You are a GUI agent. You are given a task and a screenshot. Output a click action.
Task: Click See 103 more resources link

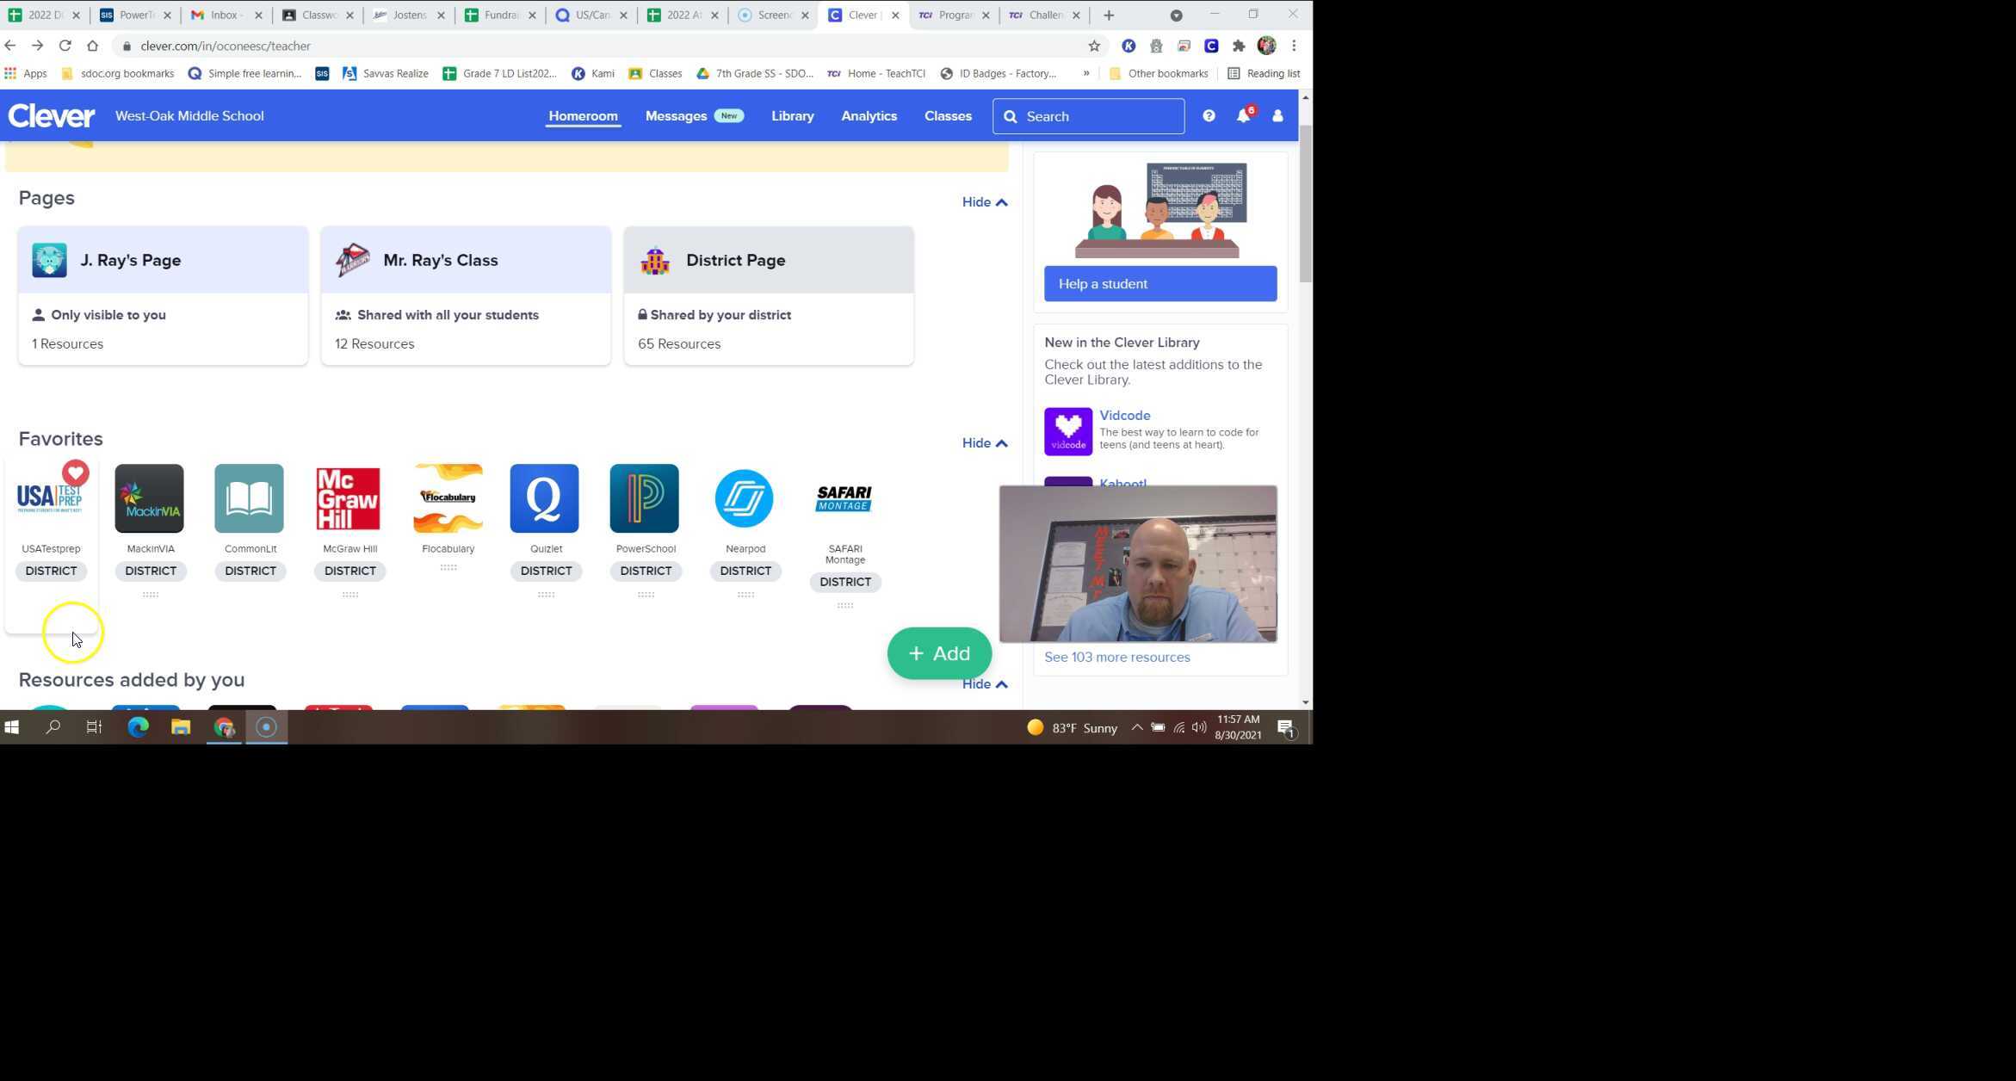pyautogui.click(x=1116, y=658)
